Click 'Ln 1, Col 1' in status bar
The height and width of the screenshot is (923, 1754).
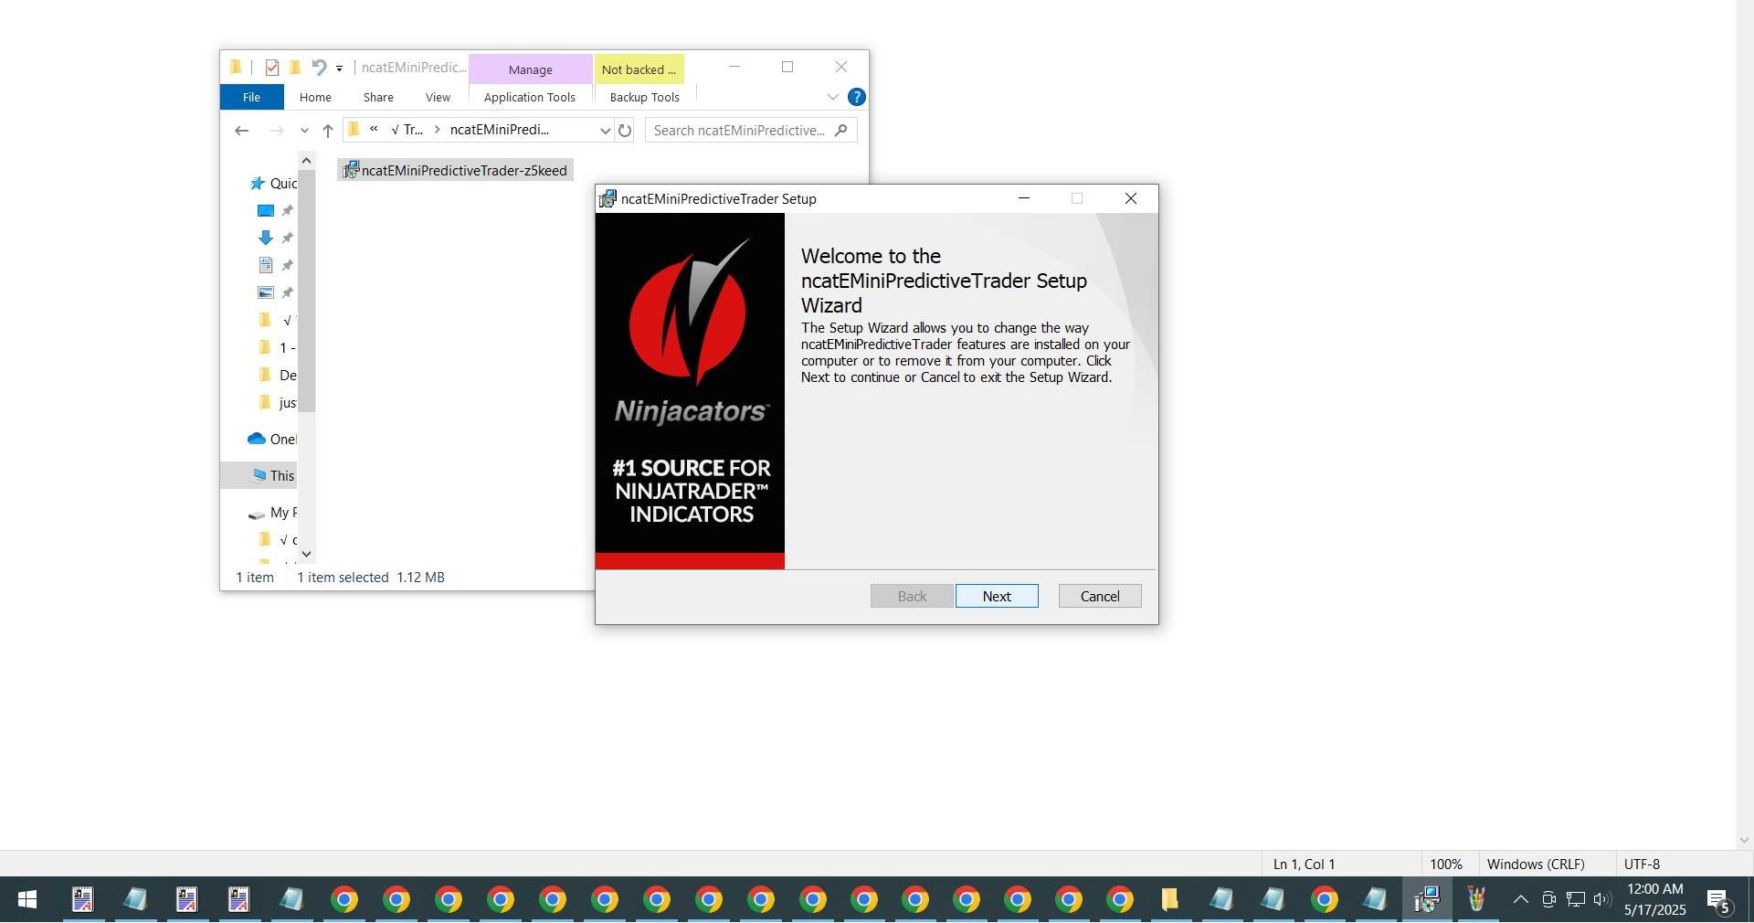pyautogui.click(x=1304, y=865)
